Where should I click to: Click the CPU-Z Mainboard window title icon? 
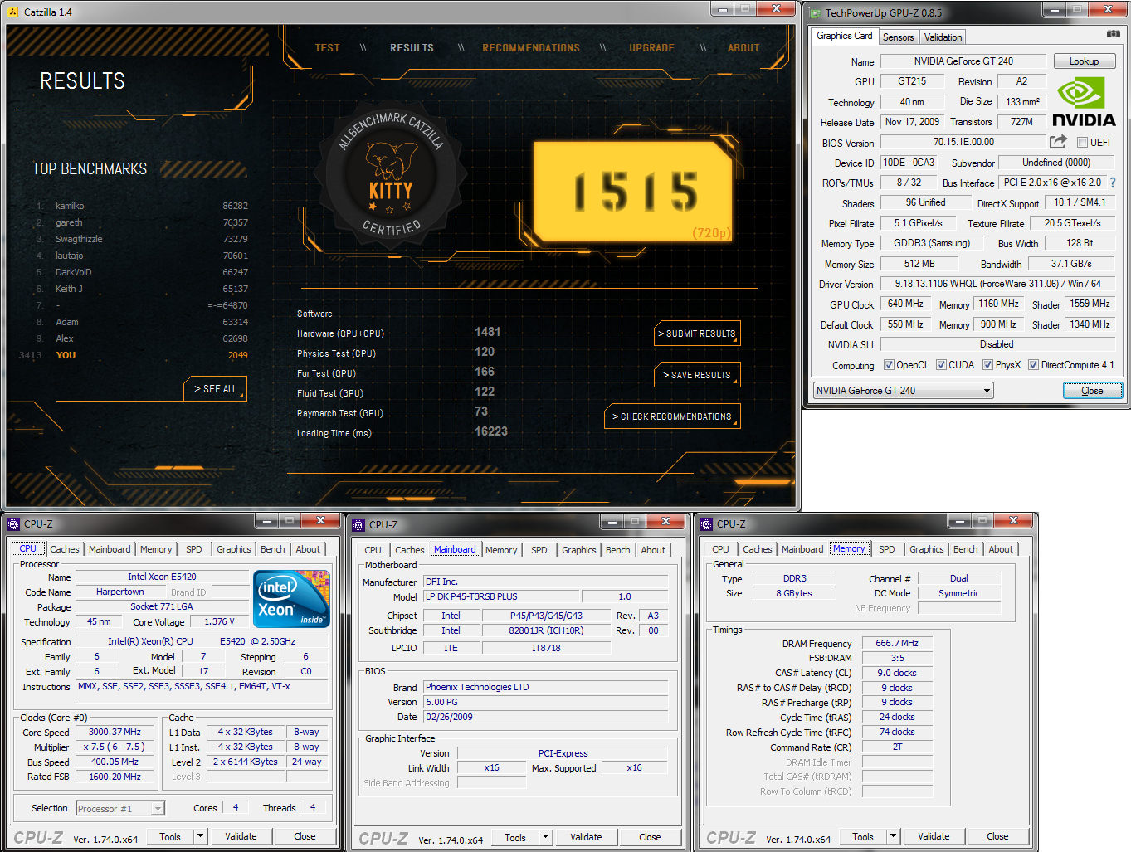tap(358, 525)
